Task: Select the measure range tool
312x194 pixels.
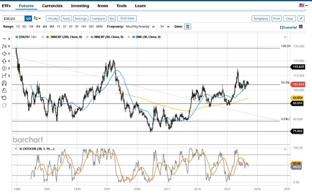Action: (x=4, y=76)
